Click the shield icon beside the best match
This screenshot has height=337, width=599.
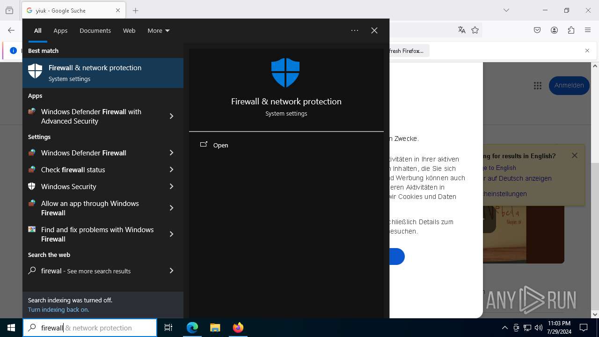click(35, 72)
